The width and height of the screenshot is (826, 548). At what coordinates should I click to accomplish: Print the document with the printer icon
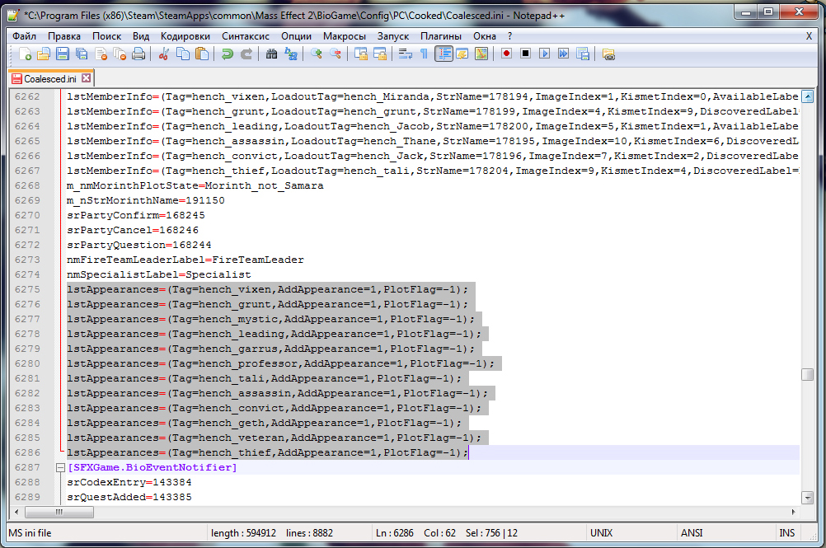coord(138,54)
